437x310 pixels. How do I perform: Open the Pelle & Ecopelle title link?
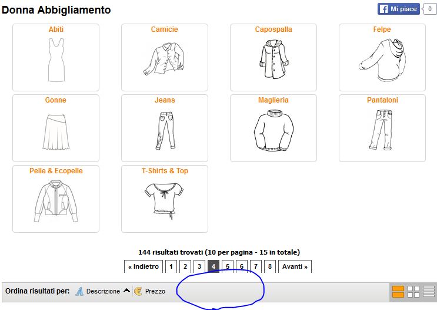pyautogui.click(x=56, y=171)
